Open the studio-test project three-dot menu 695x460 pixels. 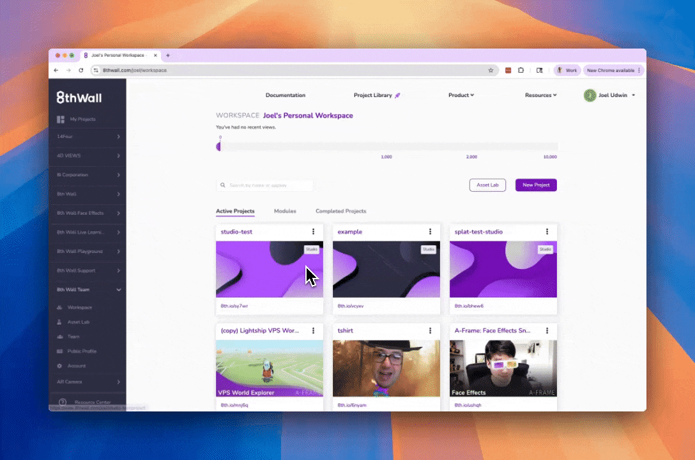click(313, 232)
